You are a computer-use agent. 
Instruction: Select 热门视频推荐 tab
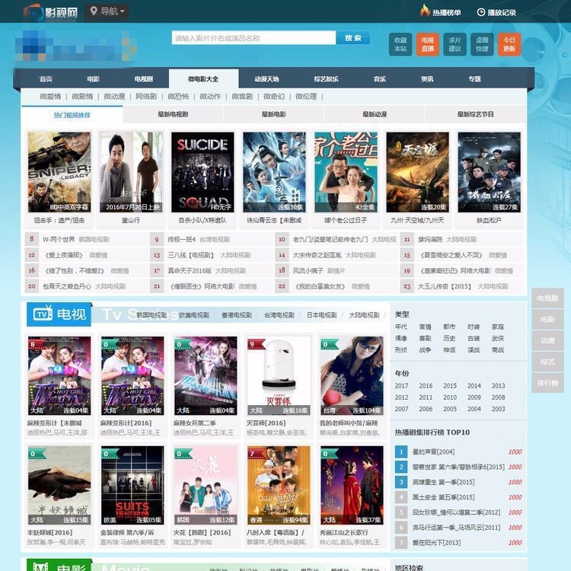coord(72,115)
